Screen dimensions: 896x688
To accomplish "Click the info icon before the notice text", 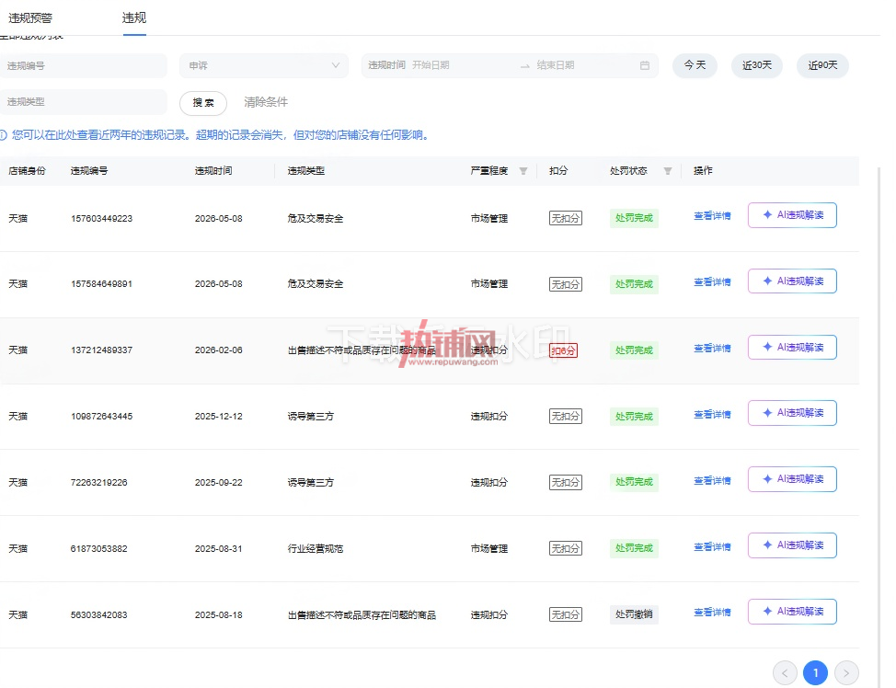I will [x=3, y=135].
